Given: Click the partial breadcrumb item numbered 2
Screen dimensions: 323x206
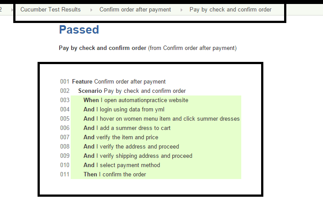Looking at the screenshot, I should (x=1, y=9).
